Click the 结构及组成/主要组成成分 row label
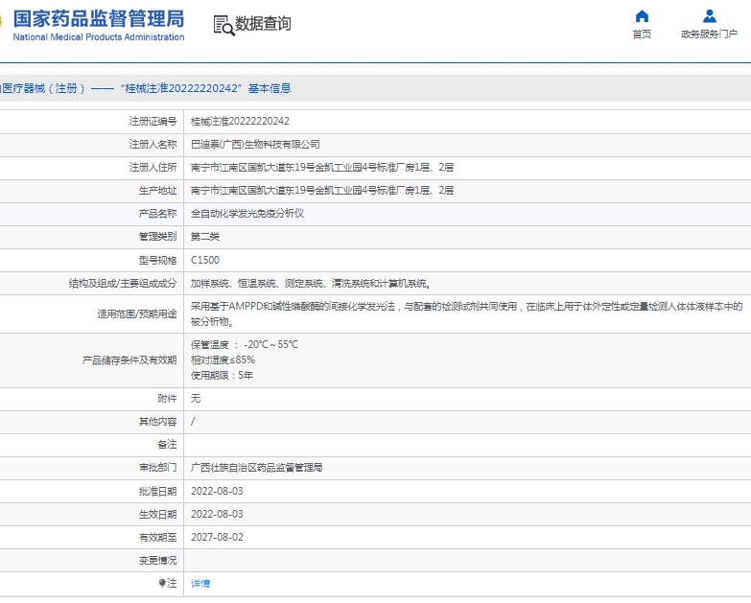Image resolution: width=751 pixels, height=603 pixels. tap(123, 284)
